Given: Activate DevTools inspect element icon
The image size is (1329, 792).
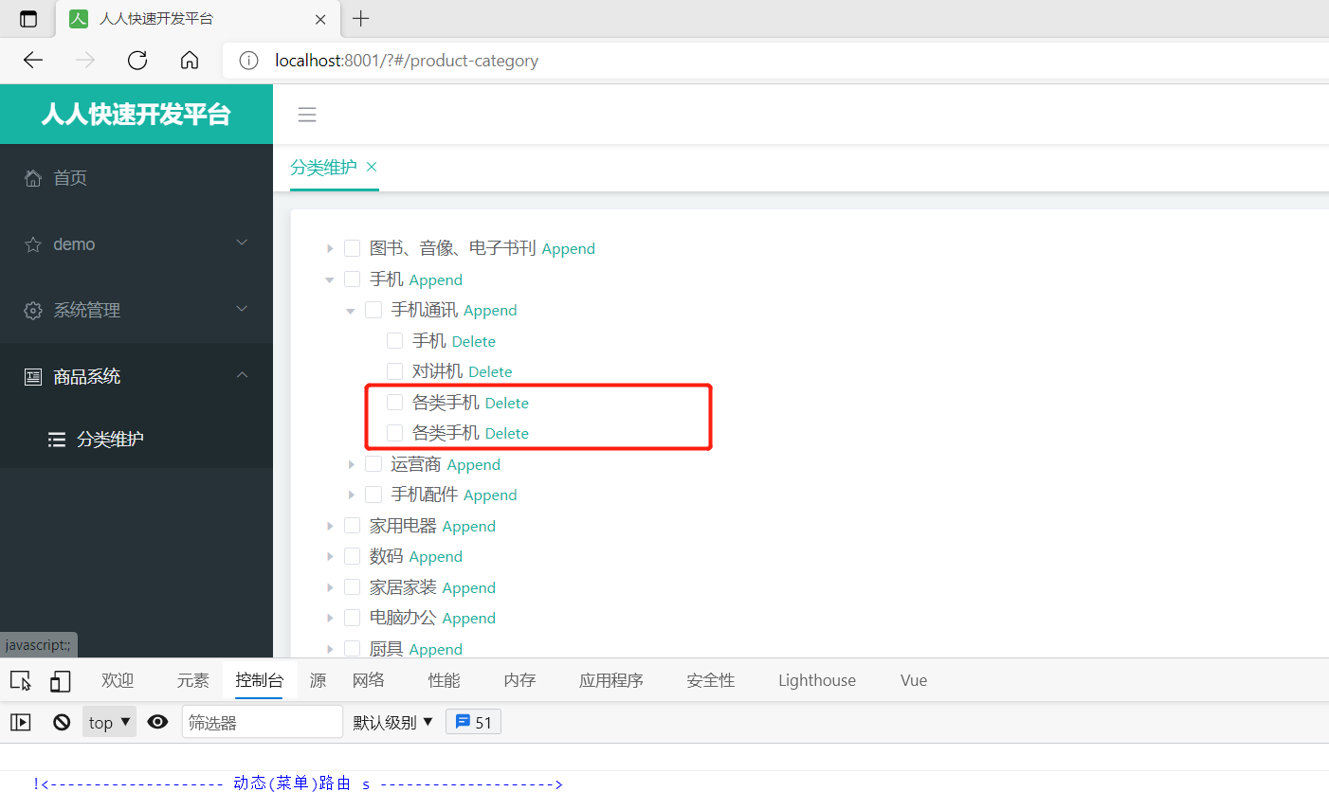Looking at the screenshot, I should coord(21,680).
